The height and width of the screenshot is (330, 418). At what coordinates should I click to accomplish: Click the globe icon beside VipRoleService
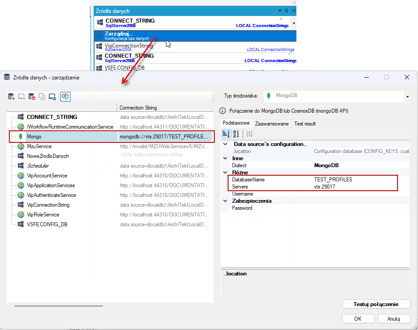pyautogui.click(x=21, y=215)
